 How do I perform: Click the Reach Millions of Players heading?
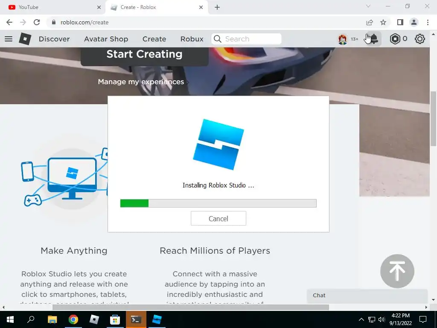click(215, 251)
